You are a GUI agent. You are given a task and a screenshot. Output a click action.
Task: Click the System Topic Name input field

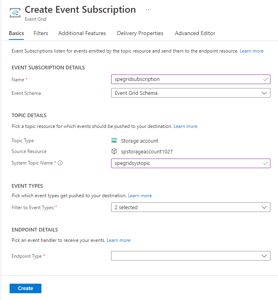185,163
